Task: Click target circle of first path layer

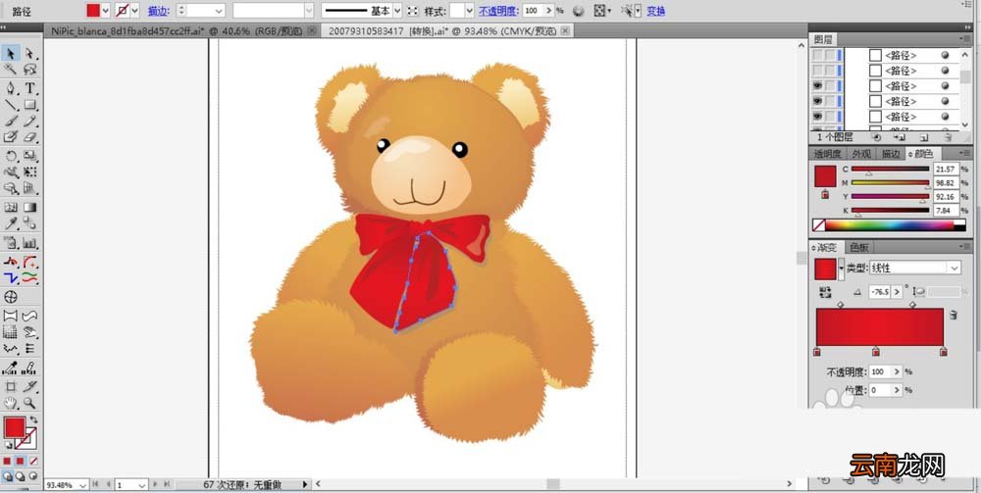Action: (x=945, y=55)
